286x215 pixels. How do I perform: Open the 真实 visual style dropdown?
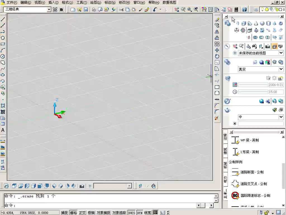coord(281,69)
